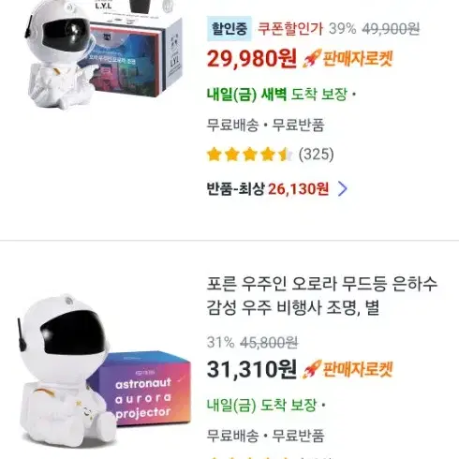The image size is (459, 459).
Task: Click the 쿠폰할인가 coupon discount label
Action: 290,29
